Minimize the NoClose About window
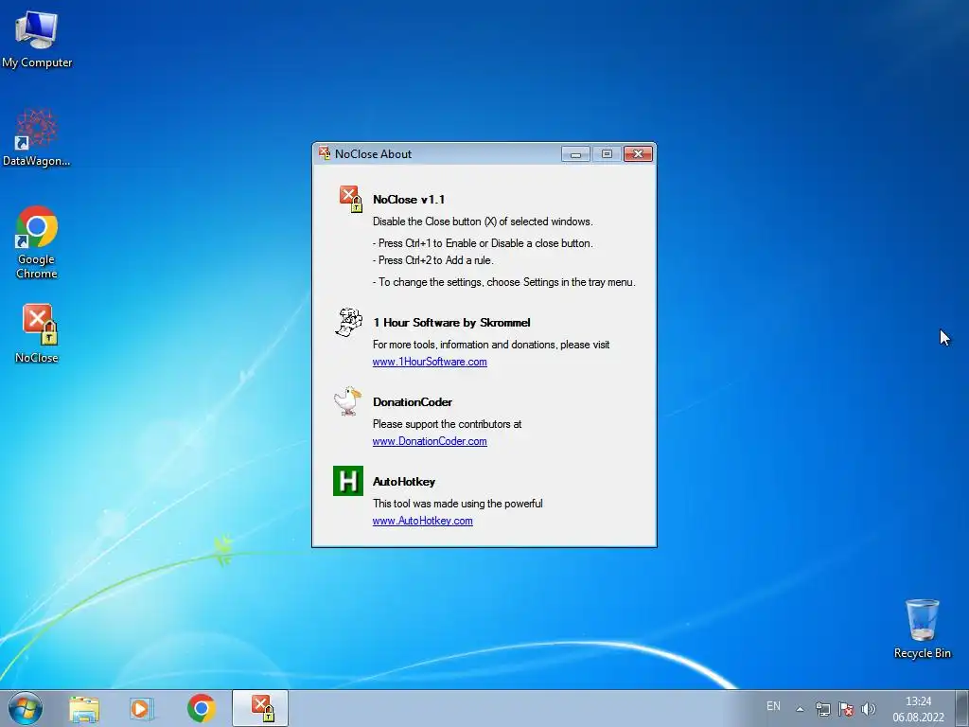 click(575, 154)
